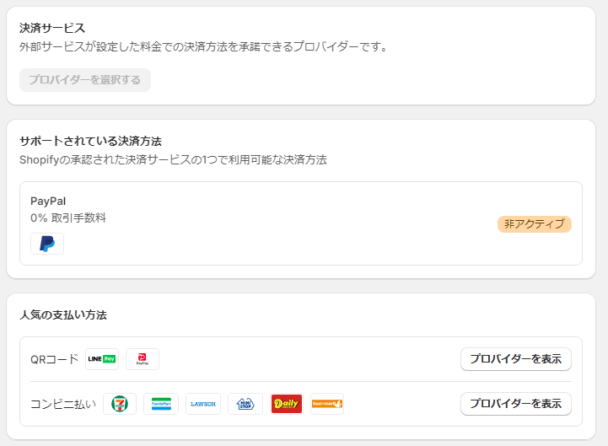Click the 0% 取引手数料 text
The width and height of the screenshot is (608, 446).
[68, 218]
